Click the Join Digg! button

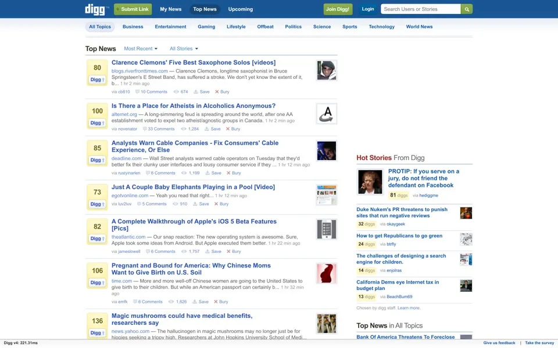point(338,9)
